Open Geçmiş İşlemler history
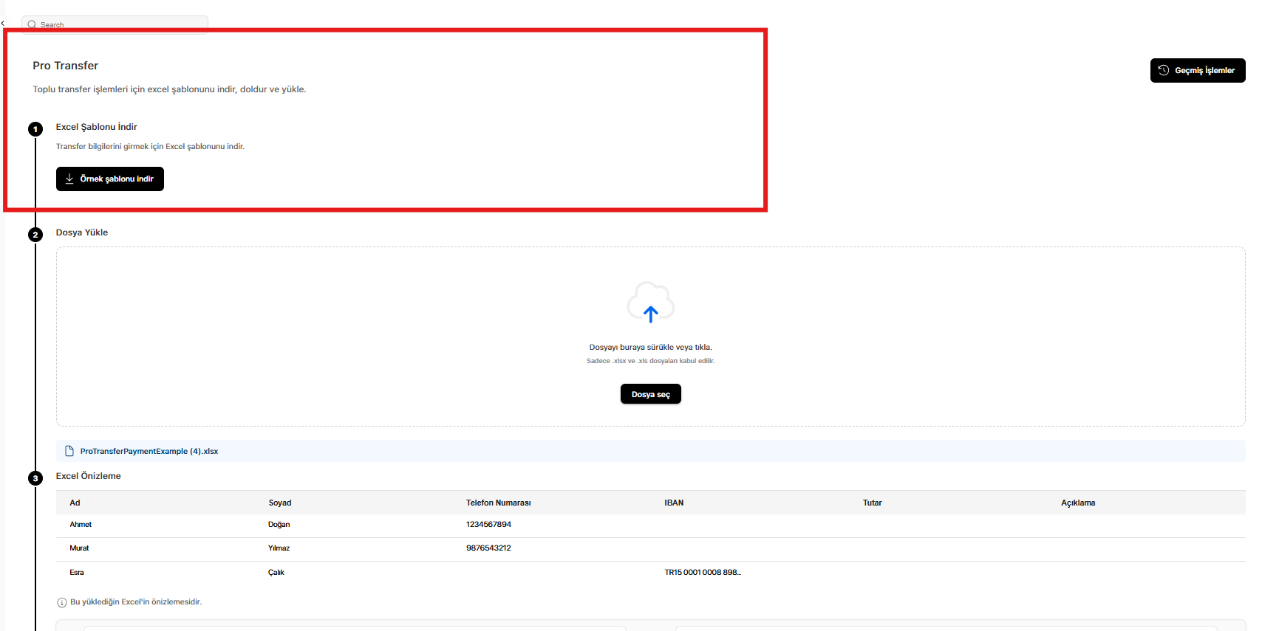The height and width of the screenshot is (631, 1262). tap(1197, 71)
